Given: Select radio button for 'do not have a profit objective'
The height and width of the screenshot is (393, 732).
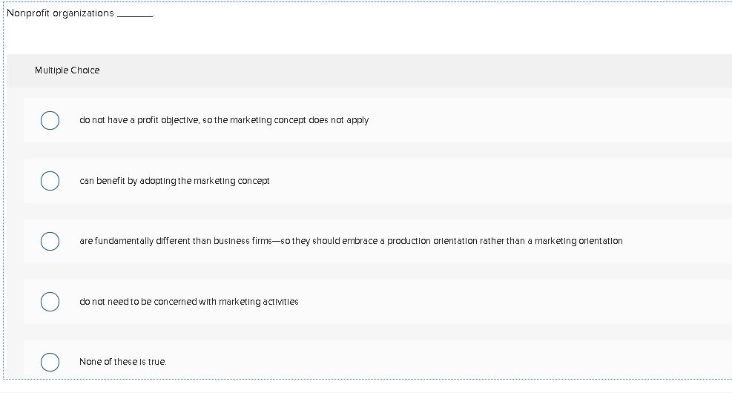Looking at the screenshot, I should (x=50, y=120).
